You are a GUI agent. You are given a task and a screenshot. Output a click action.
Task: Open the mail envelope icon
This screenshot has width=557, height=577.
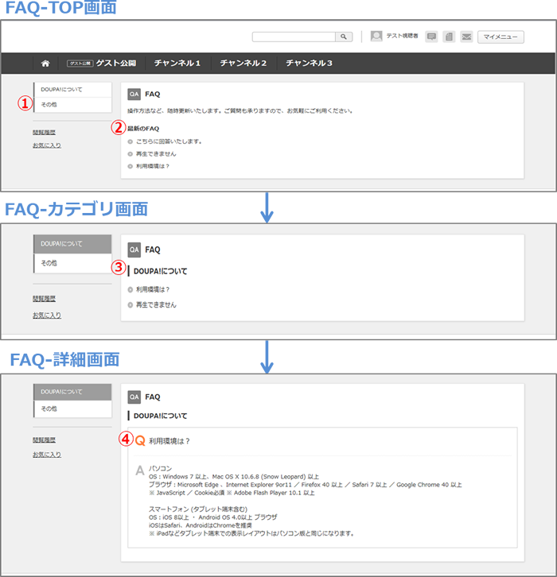(x=466, y=37)
